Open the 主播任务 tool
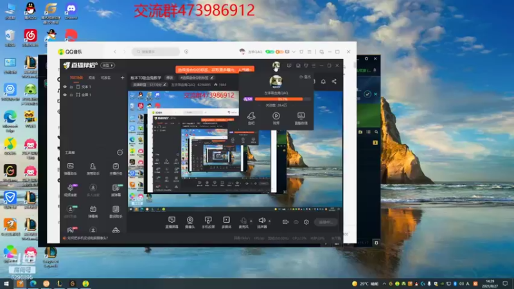The height and width of the screenshot is (289, 514). (116, 169)
